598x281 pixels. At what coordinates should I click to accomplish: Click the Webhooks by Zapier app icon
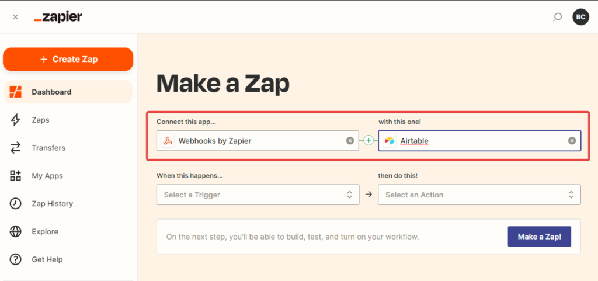pos(168,141)
